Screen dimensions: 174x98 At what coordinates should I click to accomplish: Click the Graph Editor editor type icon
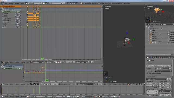coord(2,84)
